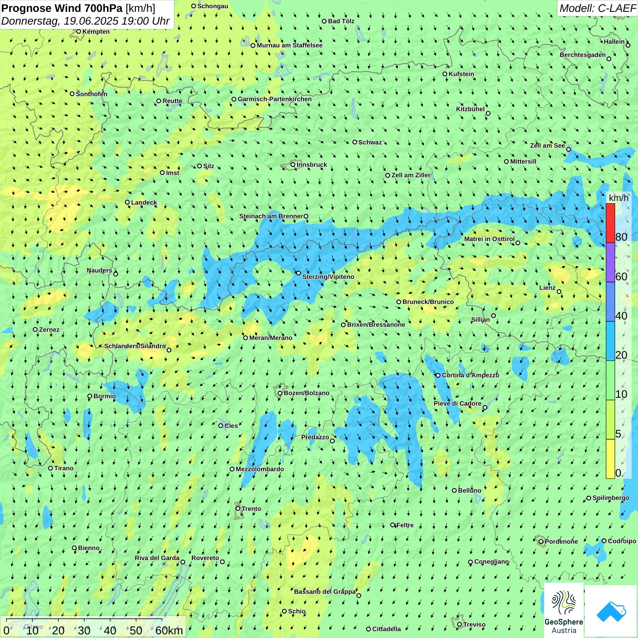The height and width of the screenshot is (638, 638).
Task: Click the Belluno marker circle
Action: click(454, 490)
